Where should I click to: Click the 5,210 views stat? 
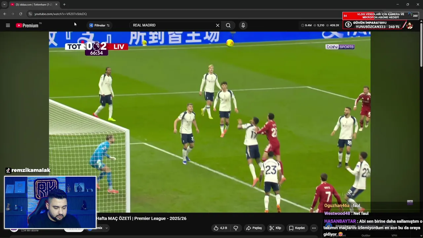(319, 25)
